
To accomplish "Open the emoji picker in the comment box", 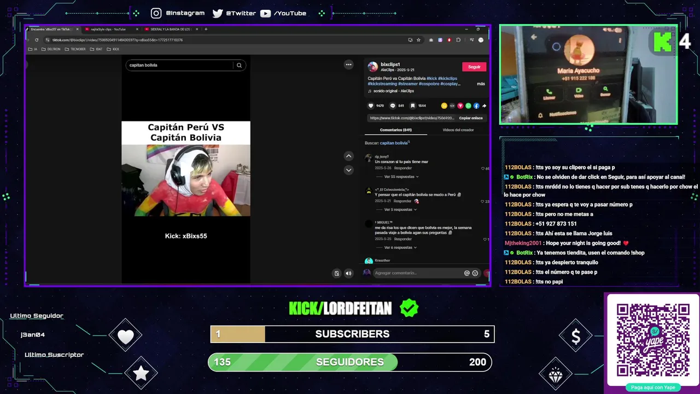I will pyautogui.click(x=475, y=273).
